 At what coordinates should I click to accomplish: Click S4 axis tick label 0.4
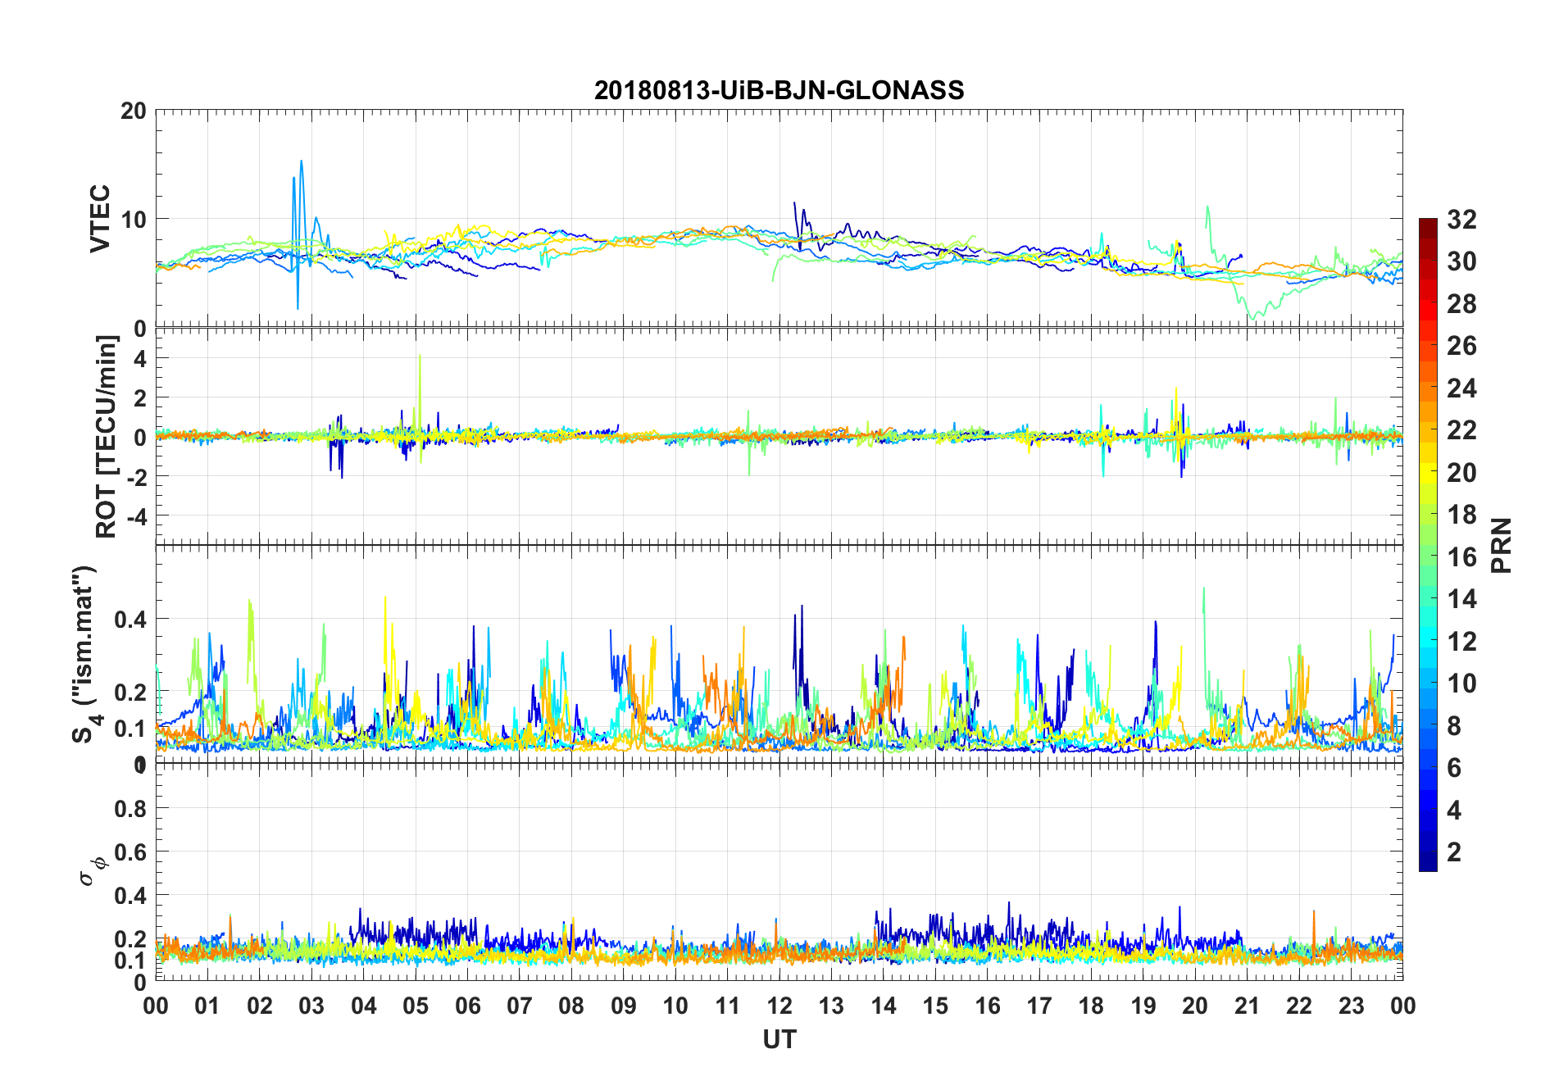click(x=130, y=619)
